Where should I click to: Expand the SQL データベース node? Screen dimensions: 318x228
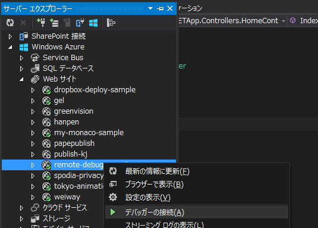point(21,69)
